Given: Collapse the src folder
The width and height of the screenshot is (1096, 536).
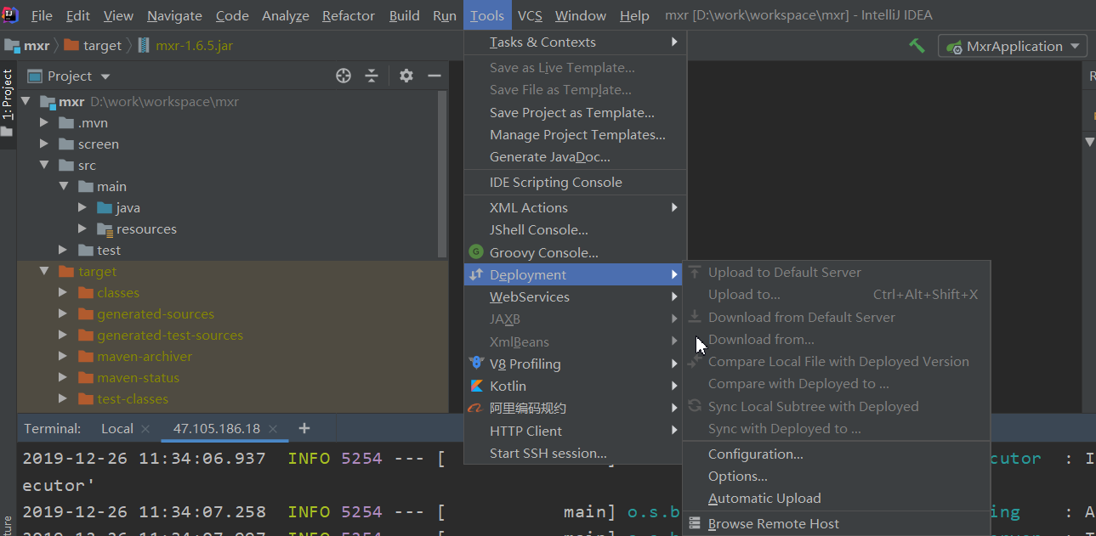Looking at the screenshot, I should pos(44,166).
